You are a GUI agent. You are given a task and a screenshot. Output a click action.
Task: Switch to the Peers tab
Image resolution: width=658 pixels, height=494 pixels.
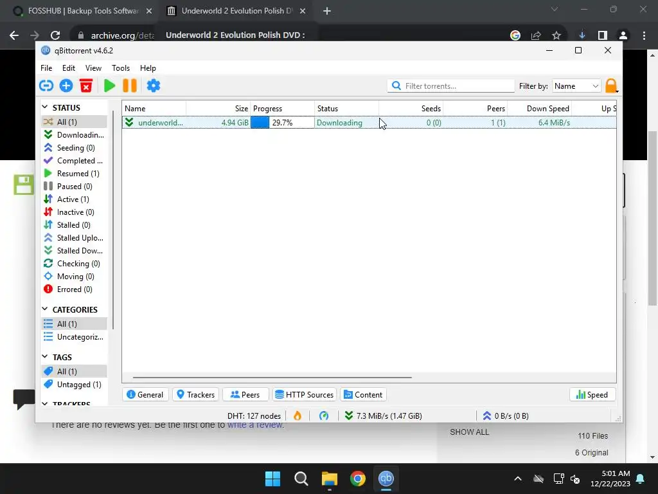[245, 395]
